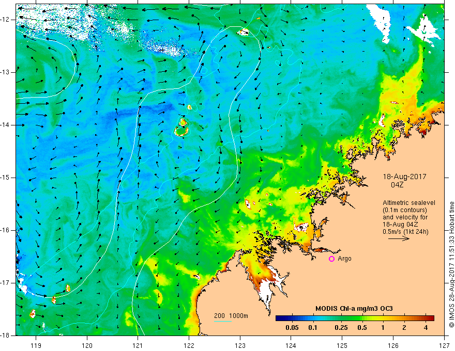
Task: Click the '122' longitude axis label
Action: (x=189, y=345)
